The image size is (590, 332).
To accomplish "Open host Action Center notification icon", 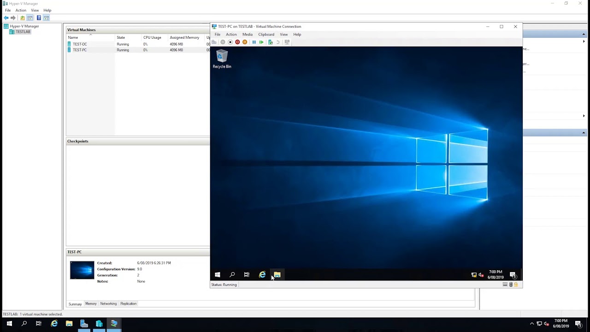I will 578,324.
